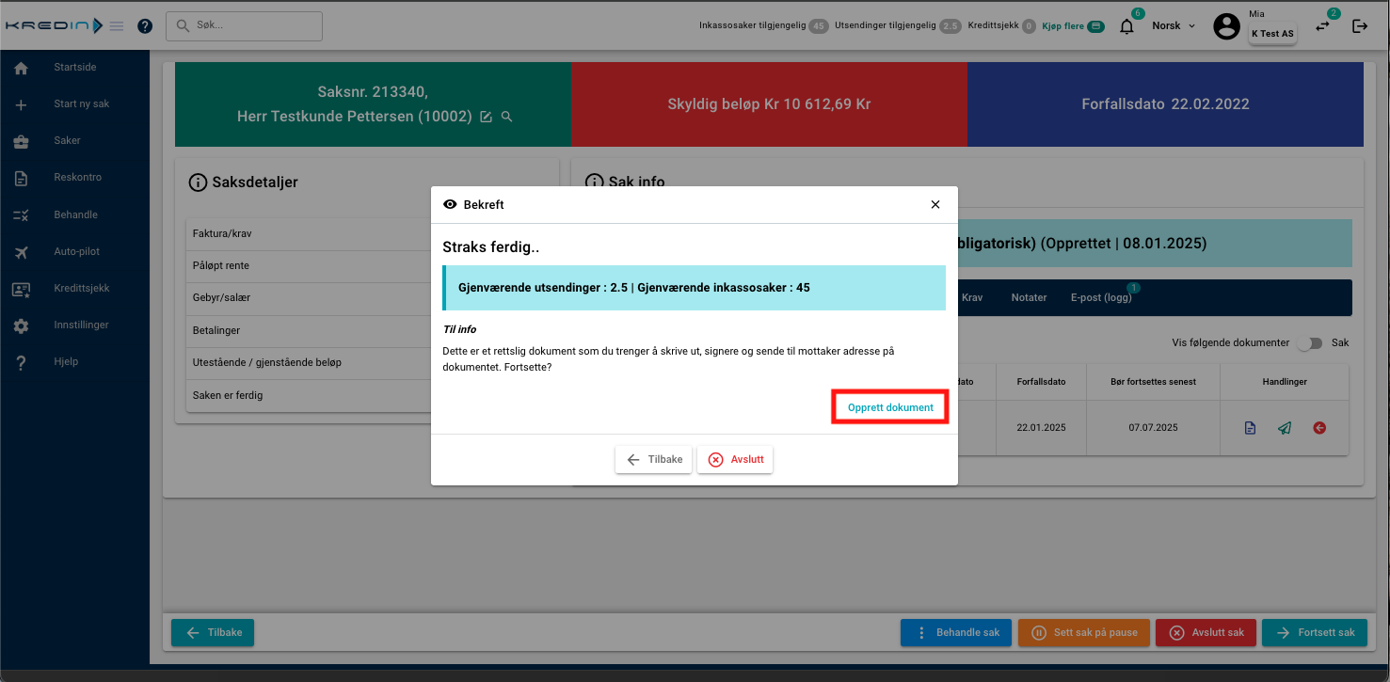Viewport: 1390px width, 682px height.
Task: Click Sett sak på pause button
Action: 1084,632
